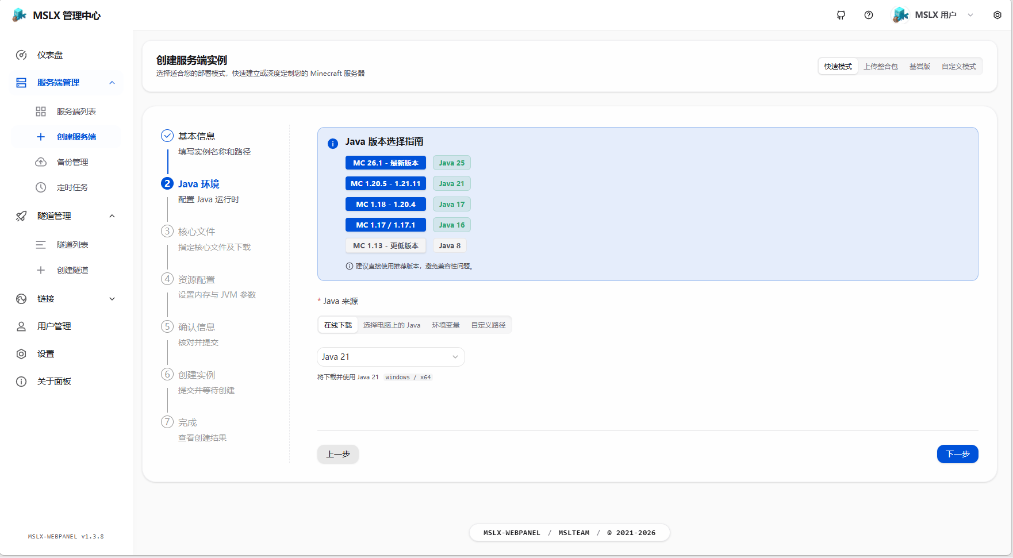This screenshot has width=1013, height=558.
Task: Click the backup cloud upload icon
Action: point(41,162)
